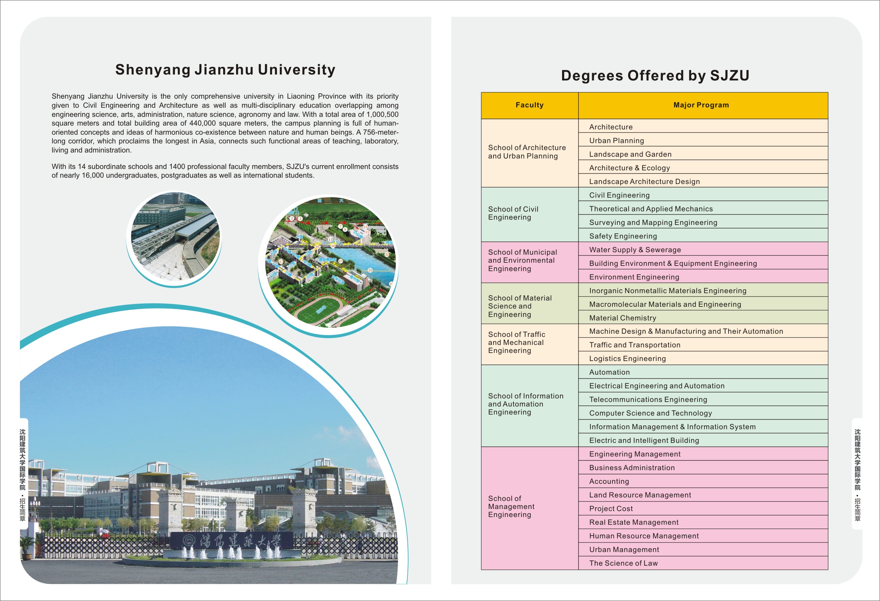Click School of Information and Automation Engineering cell
This screenshot has width=880, height=601.
pyautogui.click(x=529, y=405)
